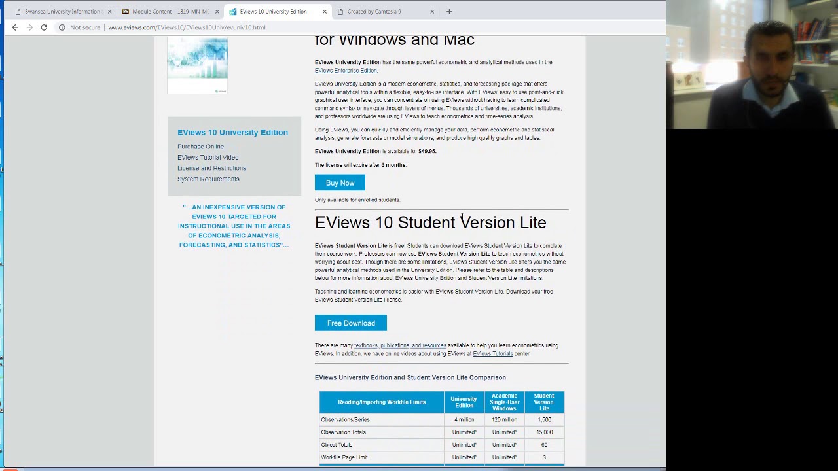This screenshot has width=838, height=471.
Task: Click the Observations/Series row label
Action: pos(345,420)
